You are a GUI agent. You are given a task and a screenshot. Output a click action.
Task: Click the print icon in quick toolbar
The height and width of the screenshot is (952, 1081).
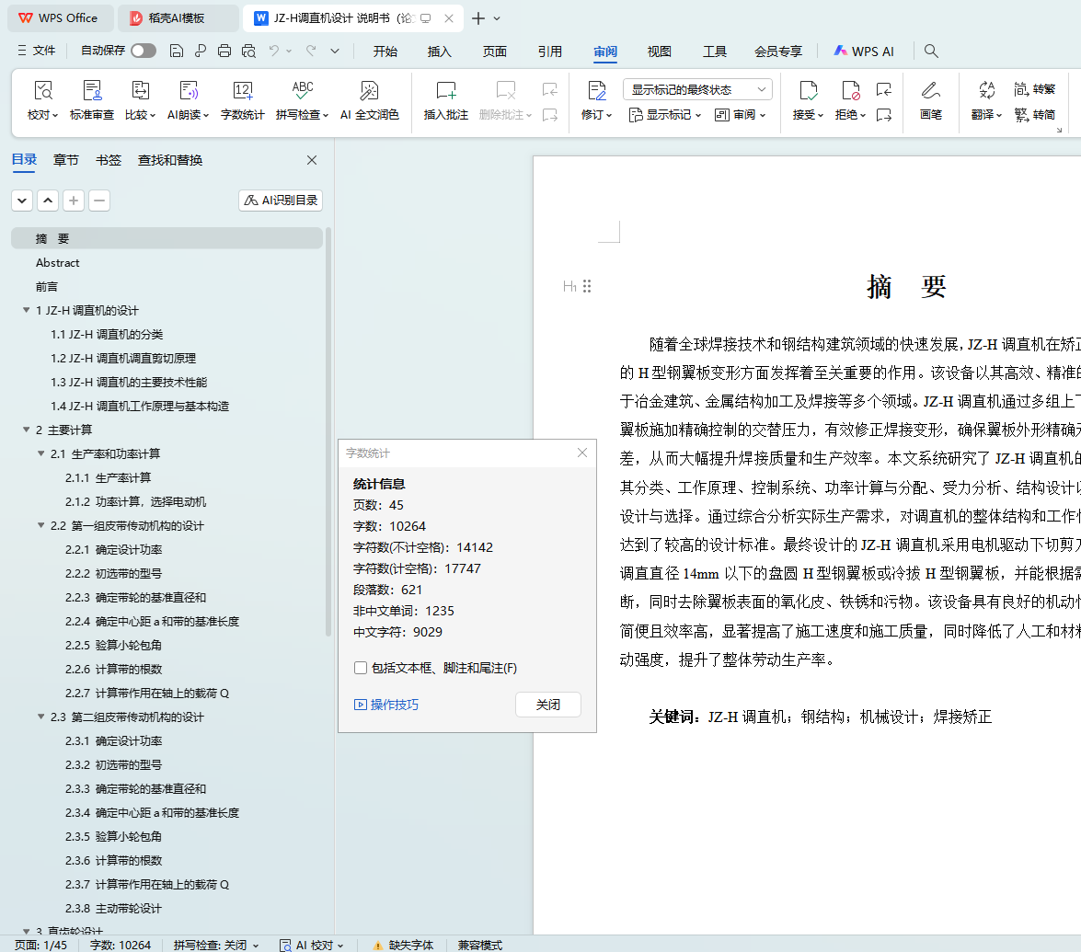click(x=224, y=51)
